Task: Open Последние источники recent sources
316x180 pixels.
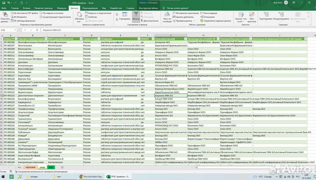Action: (x=51, y=13)
